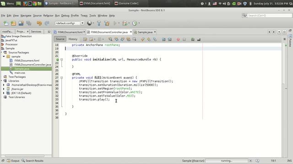293x164 pixels.
Task: Toggle Highlight Search in the editor toolbar
Action: pyautogui.click(x=128, y=39)
